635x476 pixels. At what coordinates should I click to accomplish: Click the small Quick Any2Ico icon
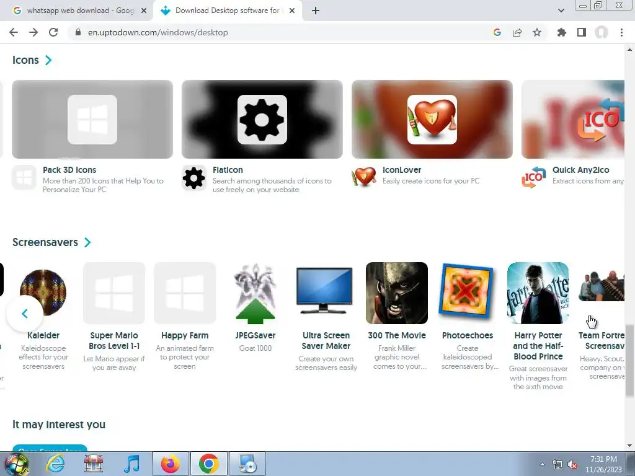point(534,178)
